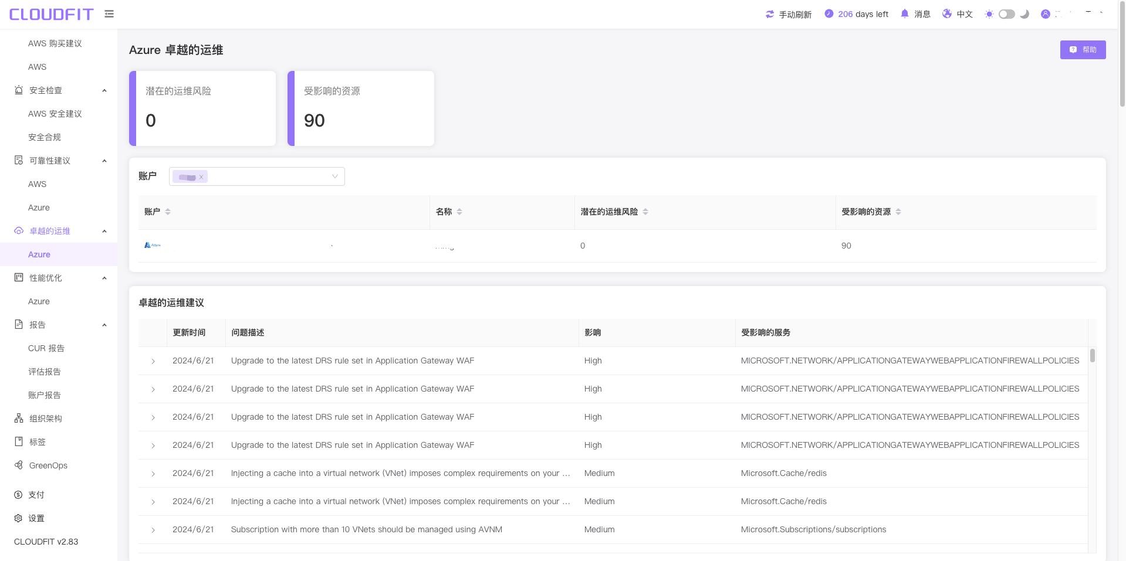Click the 卓越的运维 cloud icon
Viewport: 1126px width, 561px height.
[x=19, y=231]
